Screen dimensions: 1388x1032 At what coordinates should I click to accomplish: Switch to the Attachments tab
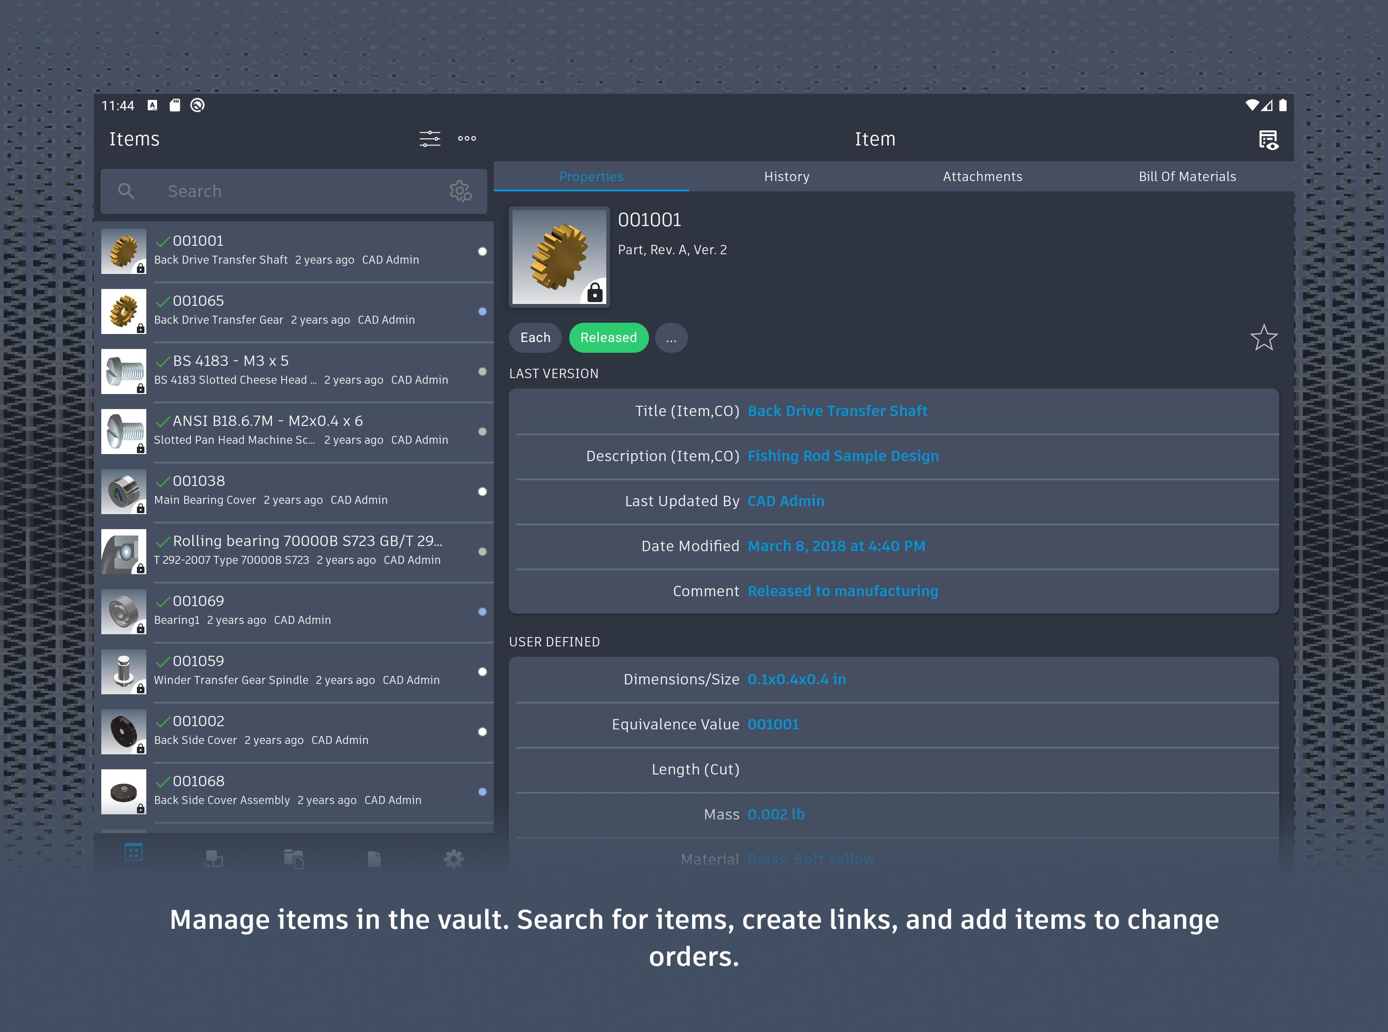point(982,177)
